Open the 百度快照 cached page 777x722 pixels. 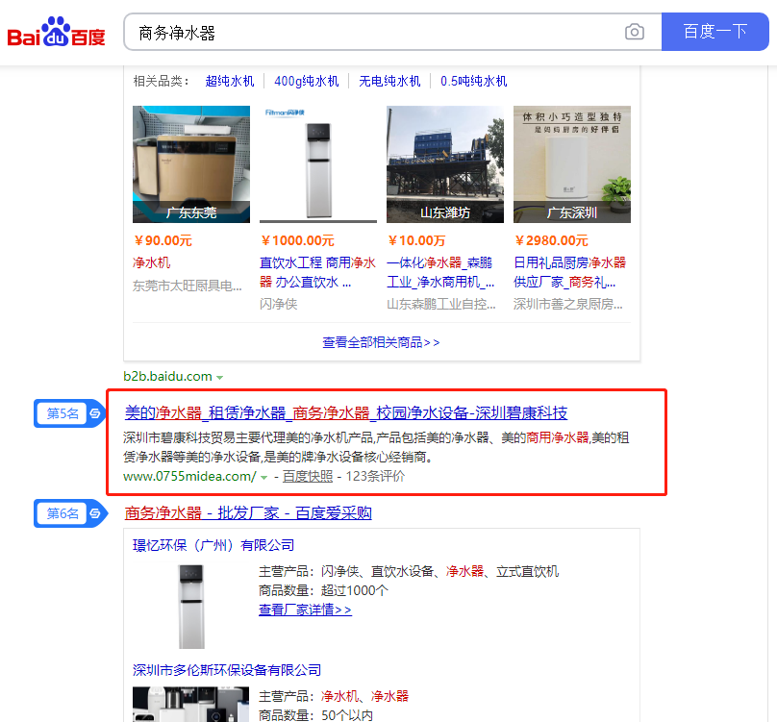point(308,477)
